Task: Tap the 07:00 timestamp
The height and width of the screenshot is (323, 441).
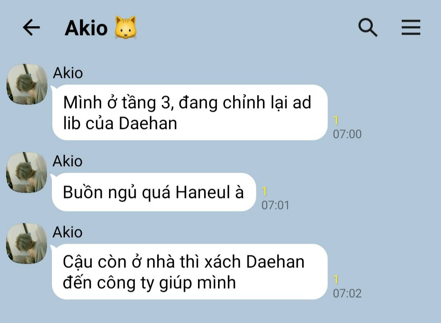Action: 347,134
